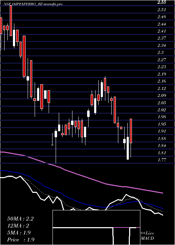Click the Price : 1.9 readout
This screenshot has width=175, height=245.
21,240
